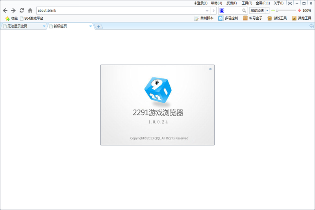Open the 其他工具 toolbox

[302, 18]
